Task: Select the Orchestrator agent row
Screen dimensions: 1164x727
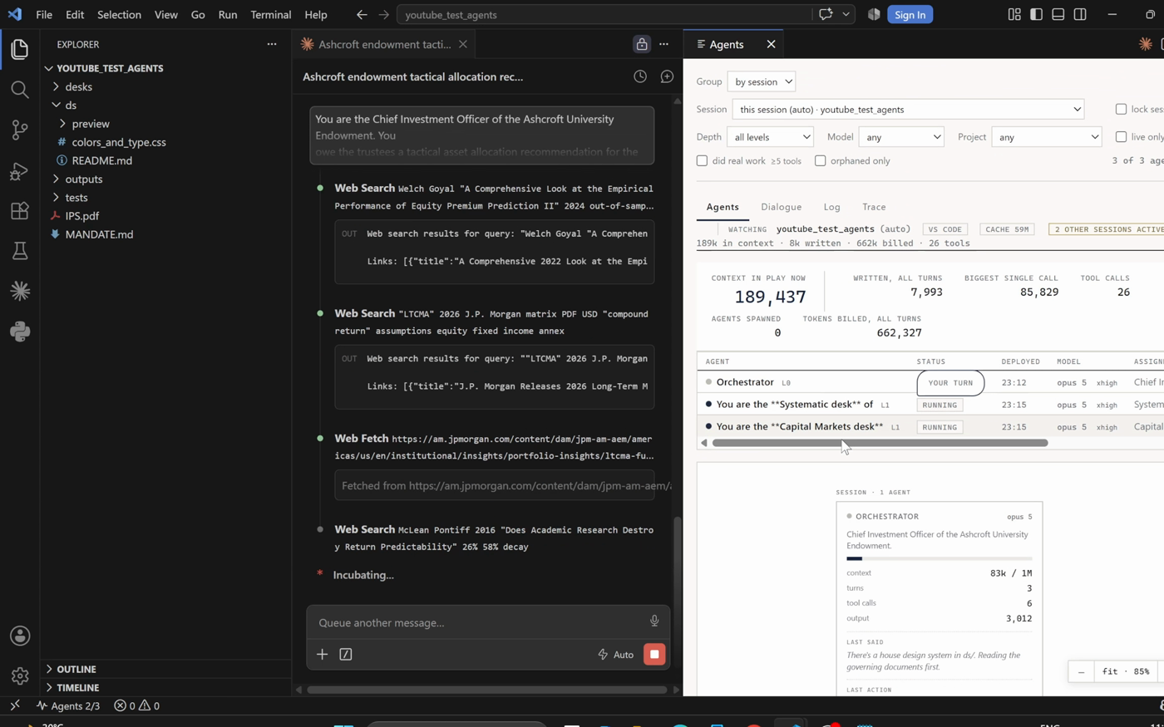Action: (x=930, y=382)
